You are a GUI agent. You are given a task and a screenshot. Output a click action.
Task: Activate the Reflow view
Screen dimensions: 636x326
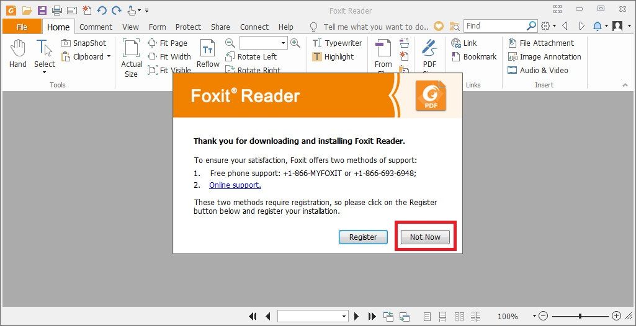tap(208, 54)
